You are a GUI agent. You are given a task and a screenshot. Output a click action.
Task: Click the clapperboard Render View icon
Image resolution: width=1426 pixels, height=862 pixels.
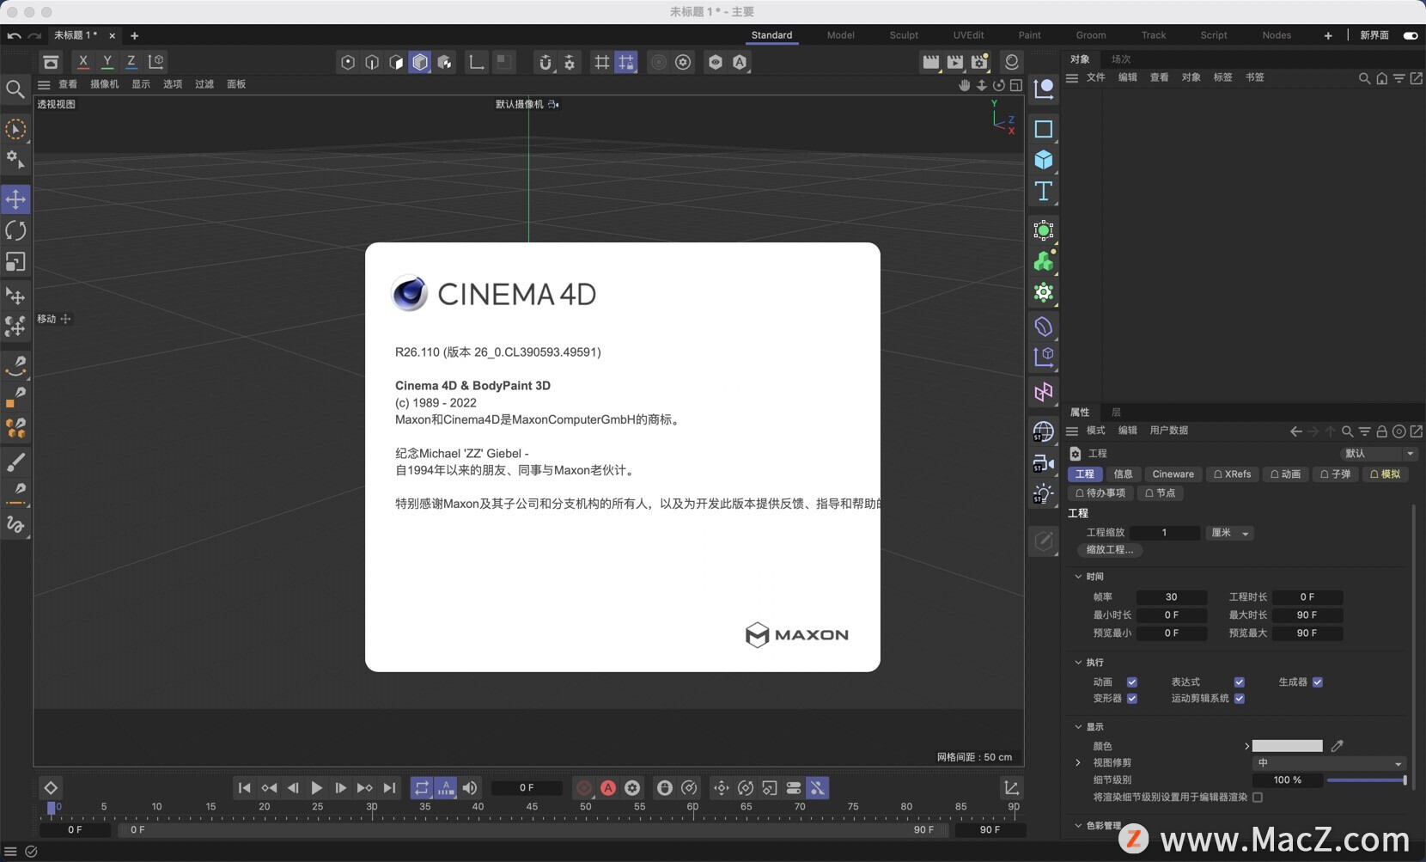(930, 62)
